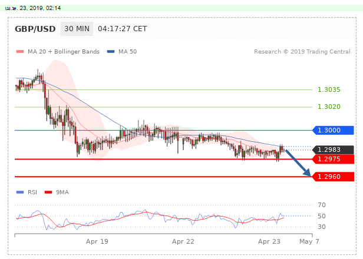Click the RSI blue legend swatch

[x=20, y=192]
